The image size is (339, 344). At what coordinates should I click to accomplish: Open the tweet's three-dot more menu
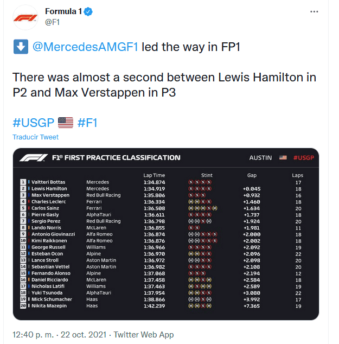coord(314,11)
